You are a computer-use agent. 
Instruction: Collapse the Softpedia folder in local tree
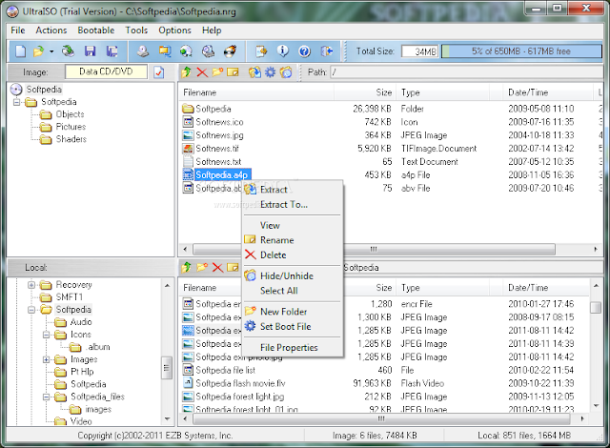31,310
